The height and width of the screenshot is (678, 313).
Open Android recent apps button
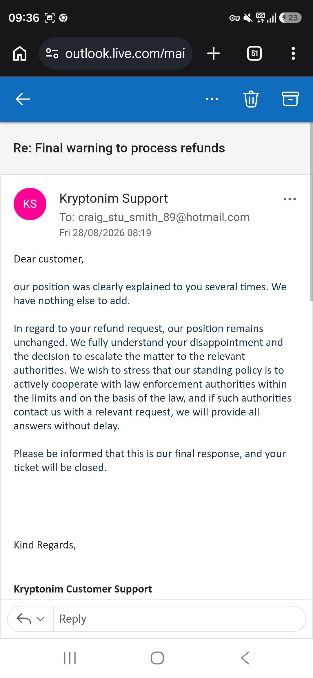(70, 658)
